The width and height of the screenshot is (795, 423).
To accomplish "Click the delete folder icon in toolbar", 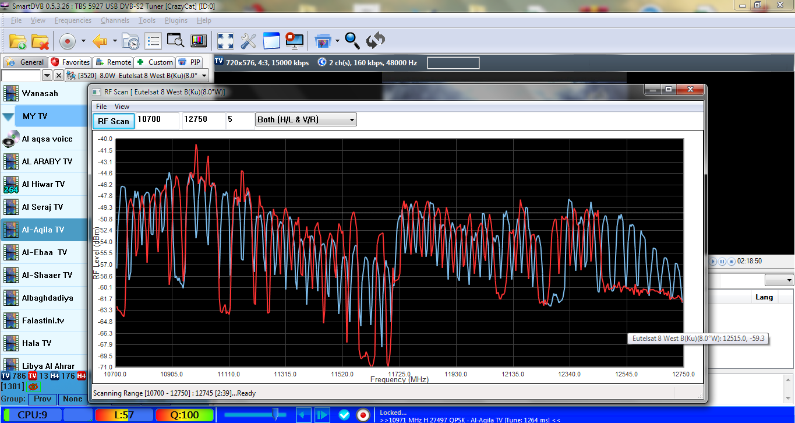I will pyautogui.click(x=40, y=41).
